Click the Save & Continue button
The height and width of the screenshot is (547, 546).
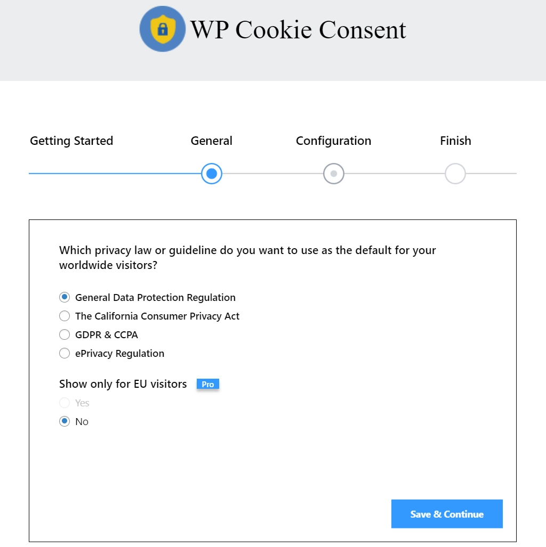click(447, 514)
